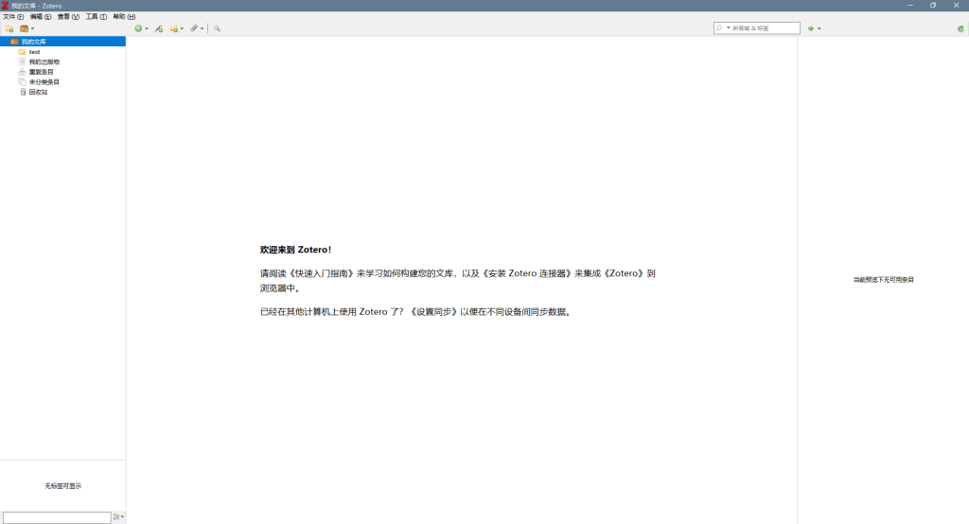Click the tag filter input field
This screenshot has height=524, width=969.
[x=57, y=517]
